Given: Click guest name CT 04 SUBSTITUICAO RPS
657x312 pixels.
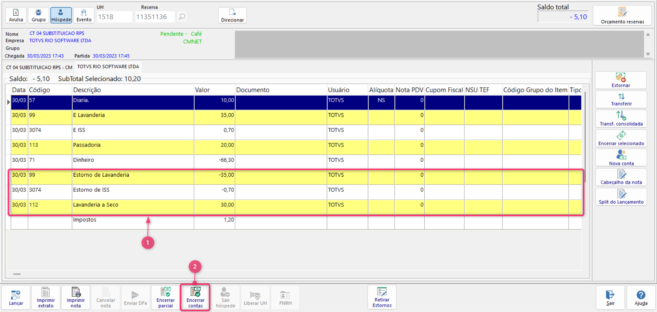Looking at the screenshot, I should 57,33.
